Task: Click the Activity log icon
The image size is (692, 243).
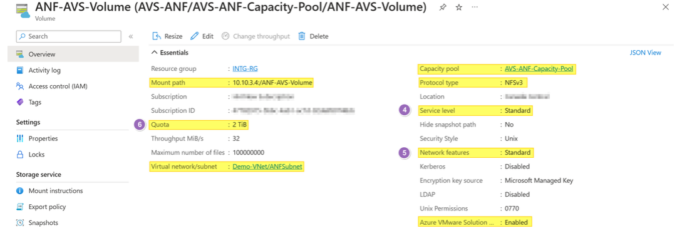Action: coord(19,70)
